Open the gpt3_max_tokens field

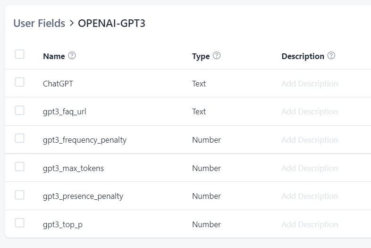pyautogui.click(x=73, y=168)
